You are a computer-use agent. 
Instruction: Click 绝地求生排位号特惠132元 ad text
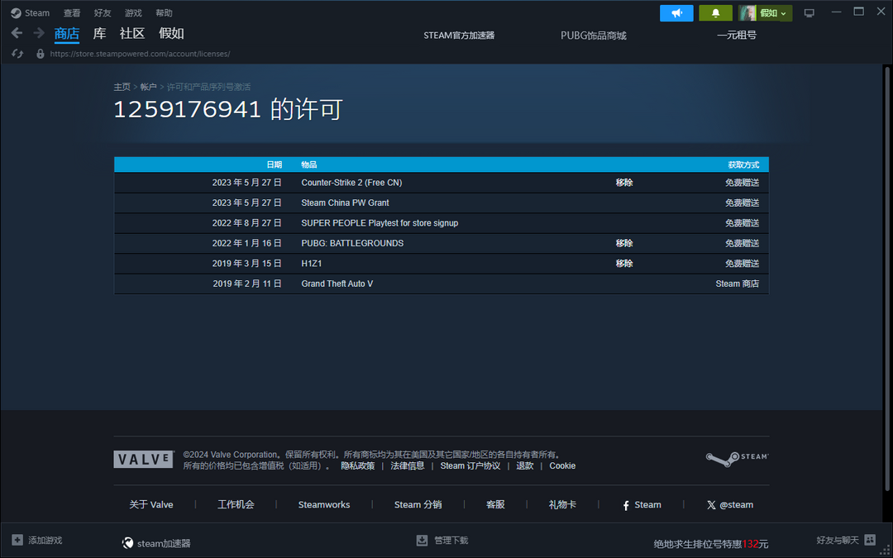click(711, 544)
